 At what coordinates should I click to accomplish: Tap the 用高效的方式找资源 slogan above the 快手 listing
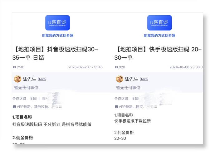159,36
